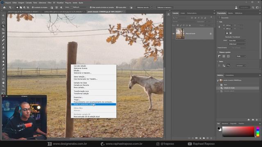Switch to the Bibliotecas tab
The height and width of the screenshot is (147, 262).
pyautogui.click(x=239, y=13)
